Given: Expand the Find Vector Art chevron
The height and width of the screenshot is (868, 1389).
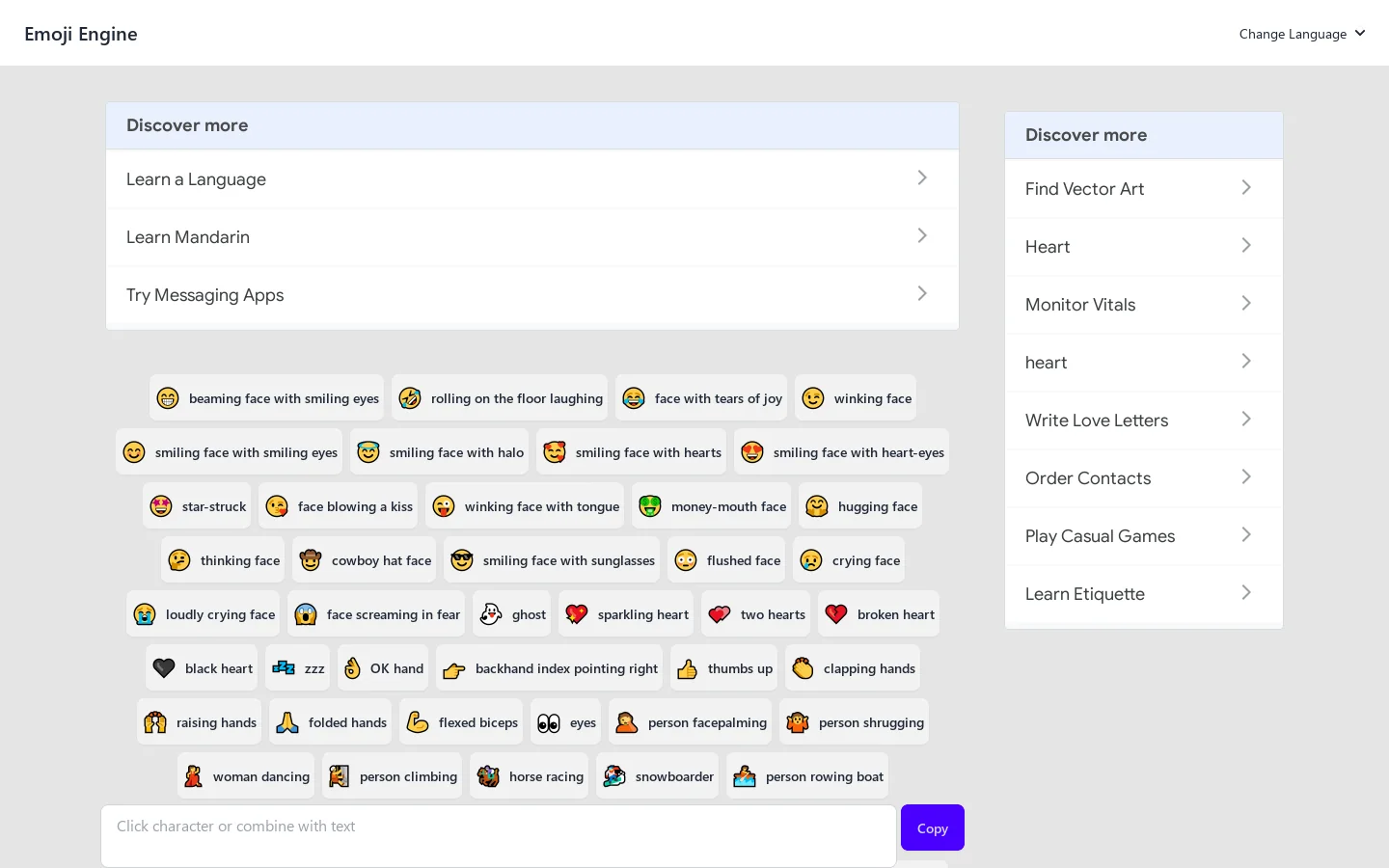Looking at the screenshot, I should click(1246, 188).
